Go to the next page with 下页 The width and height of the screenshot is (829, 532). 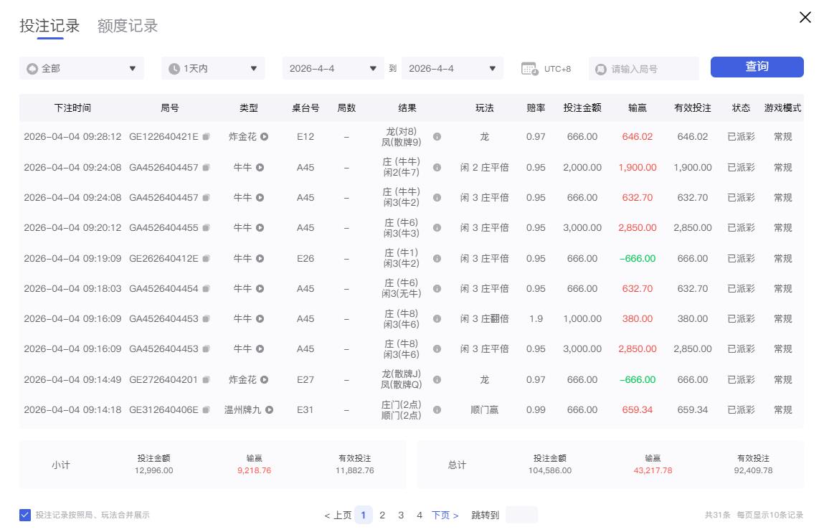point(444,515)
